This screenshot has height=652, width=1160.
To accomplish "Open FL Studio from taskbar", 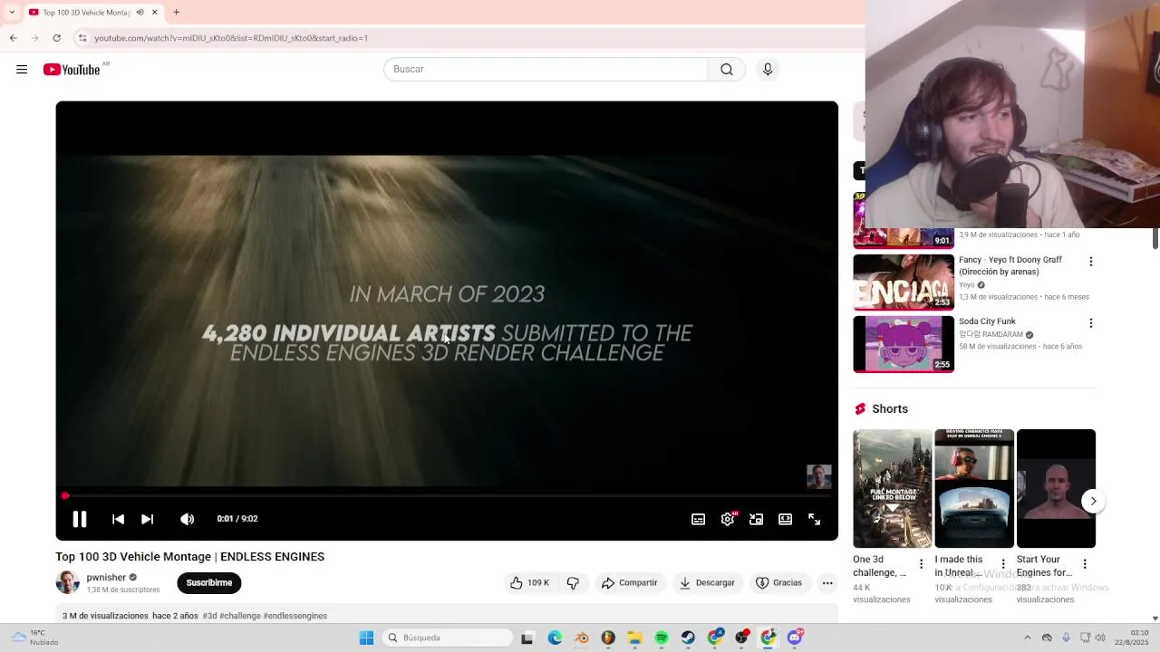I will pyautogui.click(x=608, y=638).
